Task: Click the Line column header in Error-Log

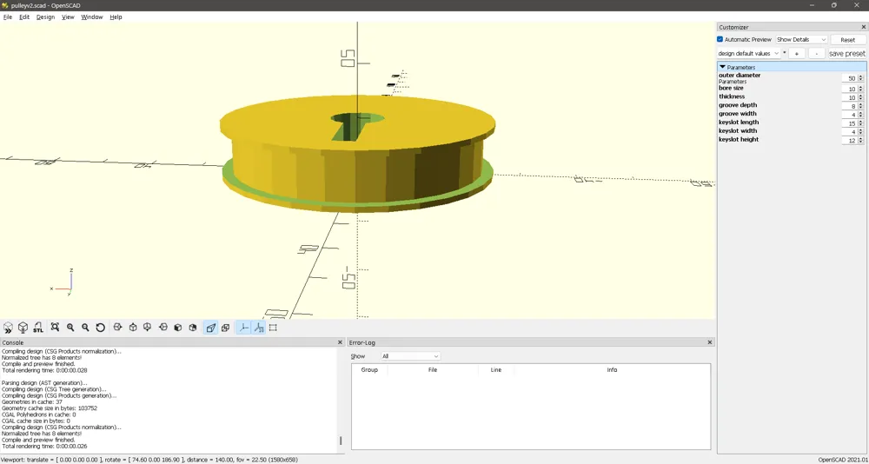Action: [x=496, y=370]
